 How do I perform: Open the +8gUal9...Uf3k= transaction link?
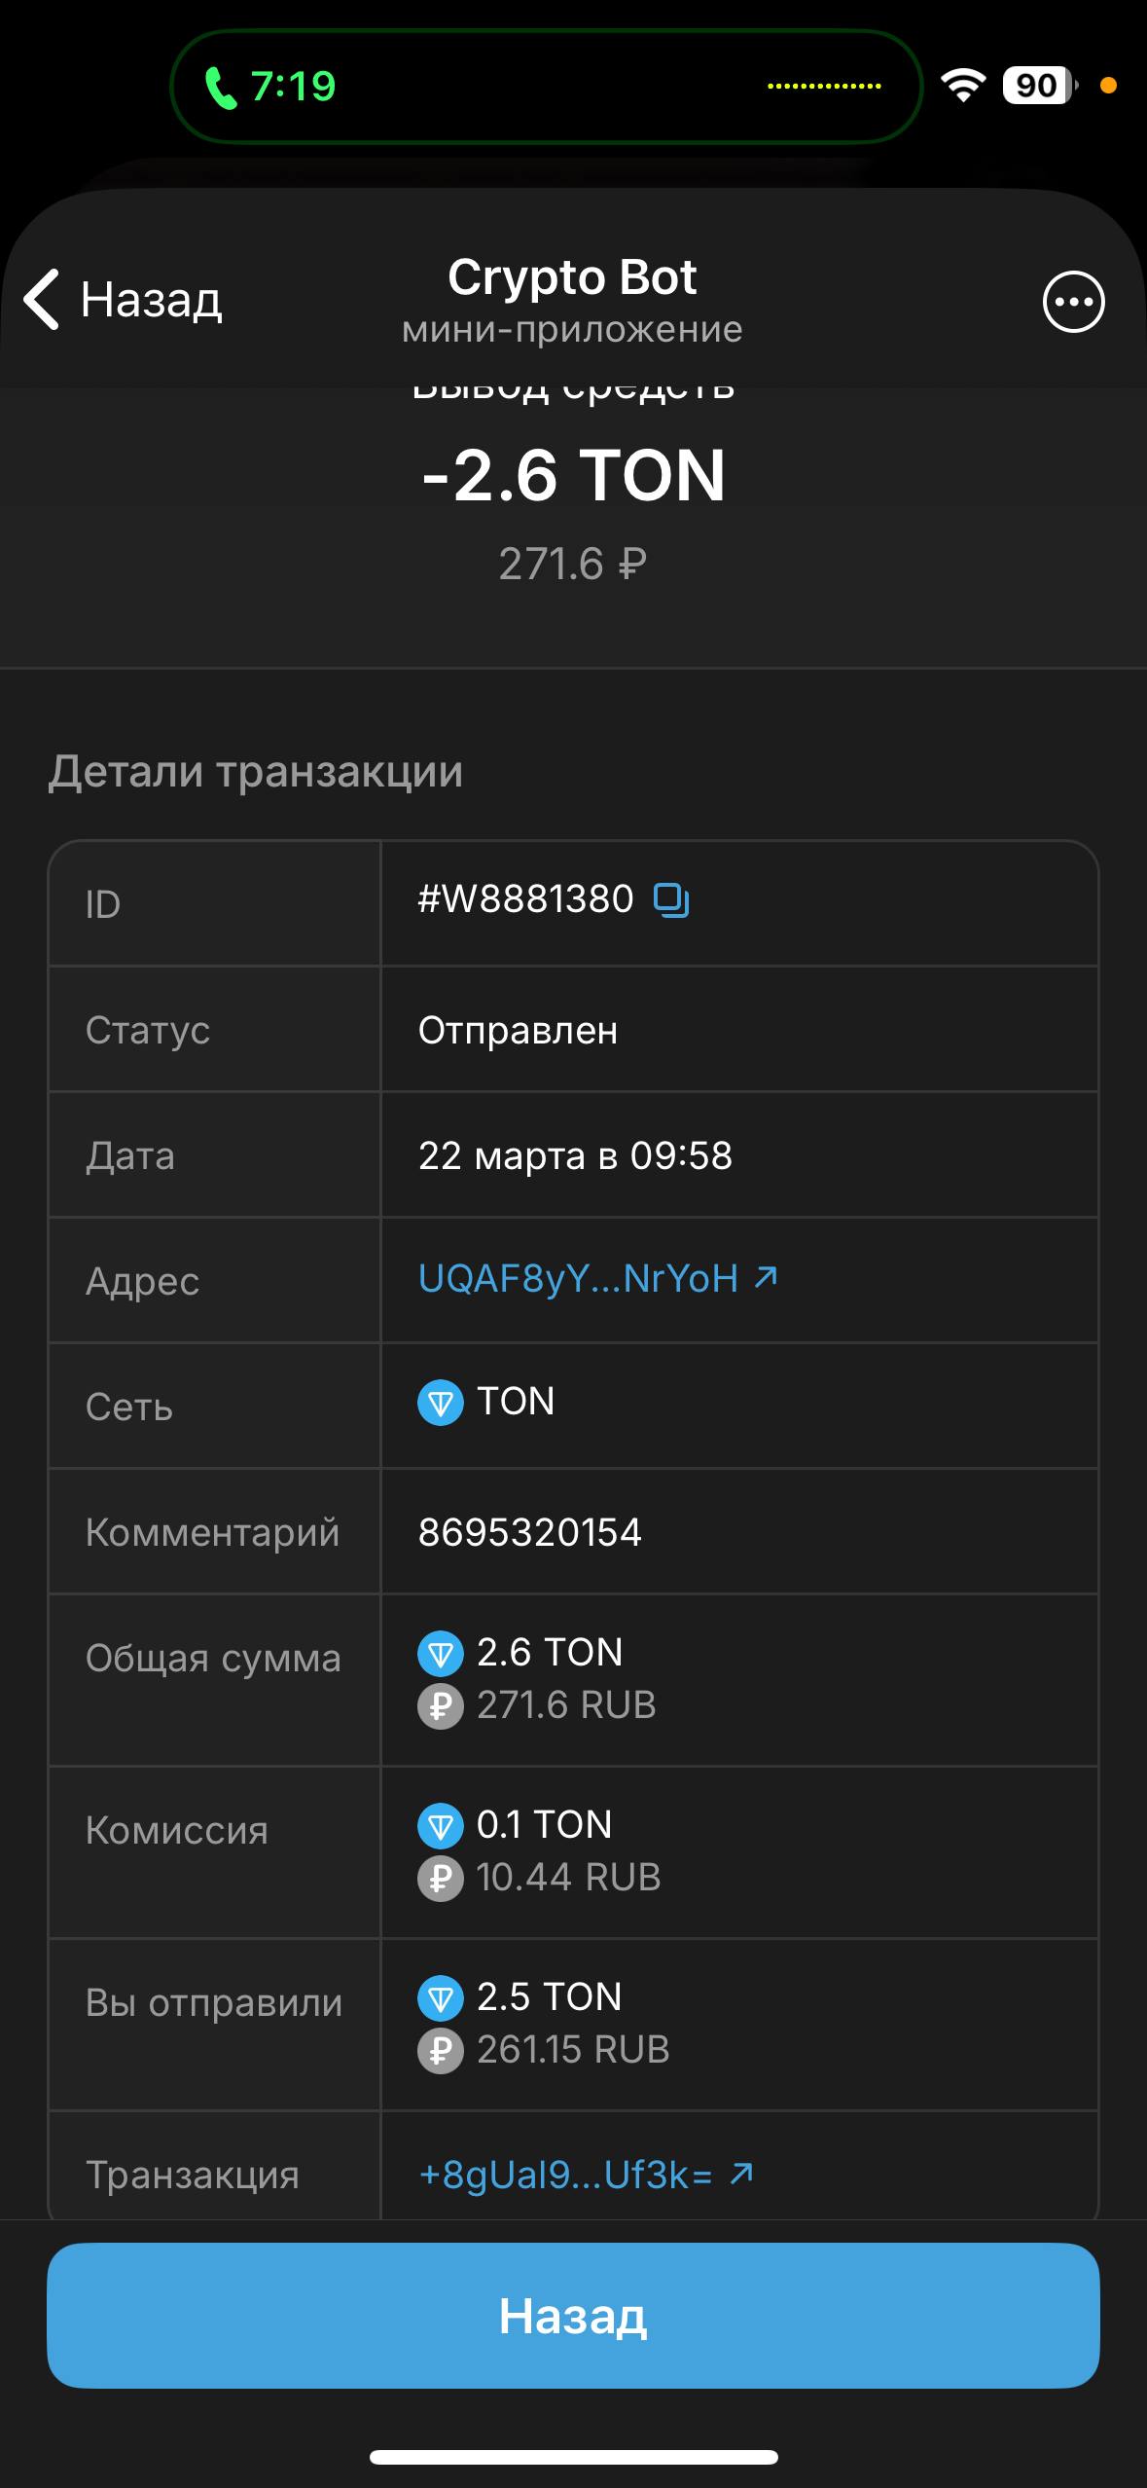pyautogui.click(x=565, y=2175)
